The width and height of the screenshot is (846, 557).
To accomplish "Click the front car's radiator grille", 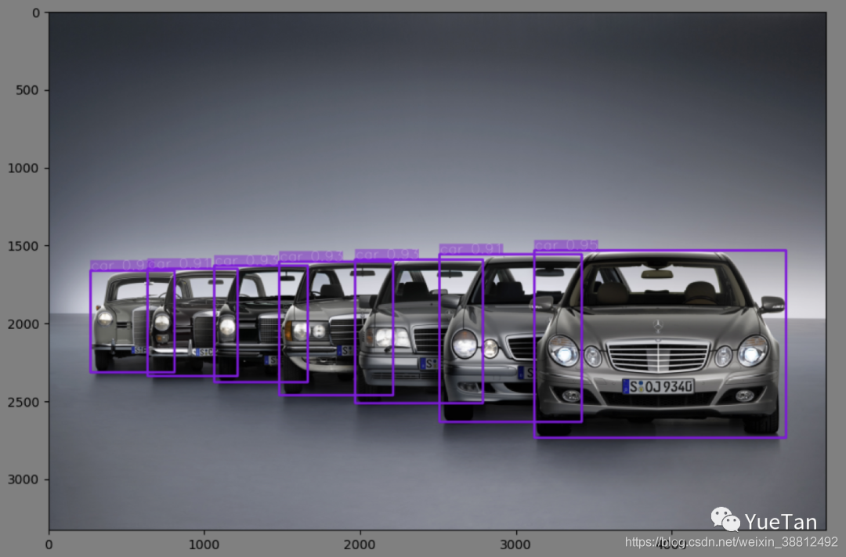I will [x=658, y=357].
